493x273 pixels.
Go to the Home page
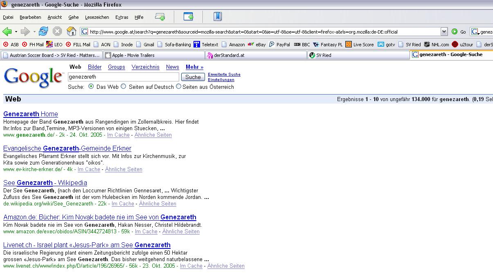[71, 32]
